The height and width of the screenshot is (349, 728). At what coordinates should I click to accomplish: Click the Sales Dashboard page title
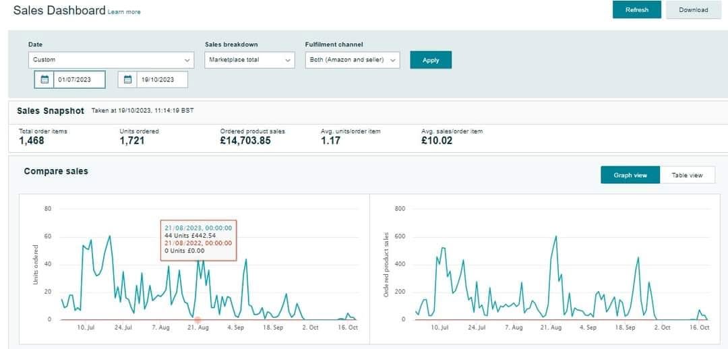[x=59, y=10]
